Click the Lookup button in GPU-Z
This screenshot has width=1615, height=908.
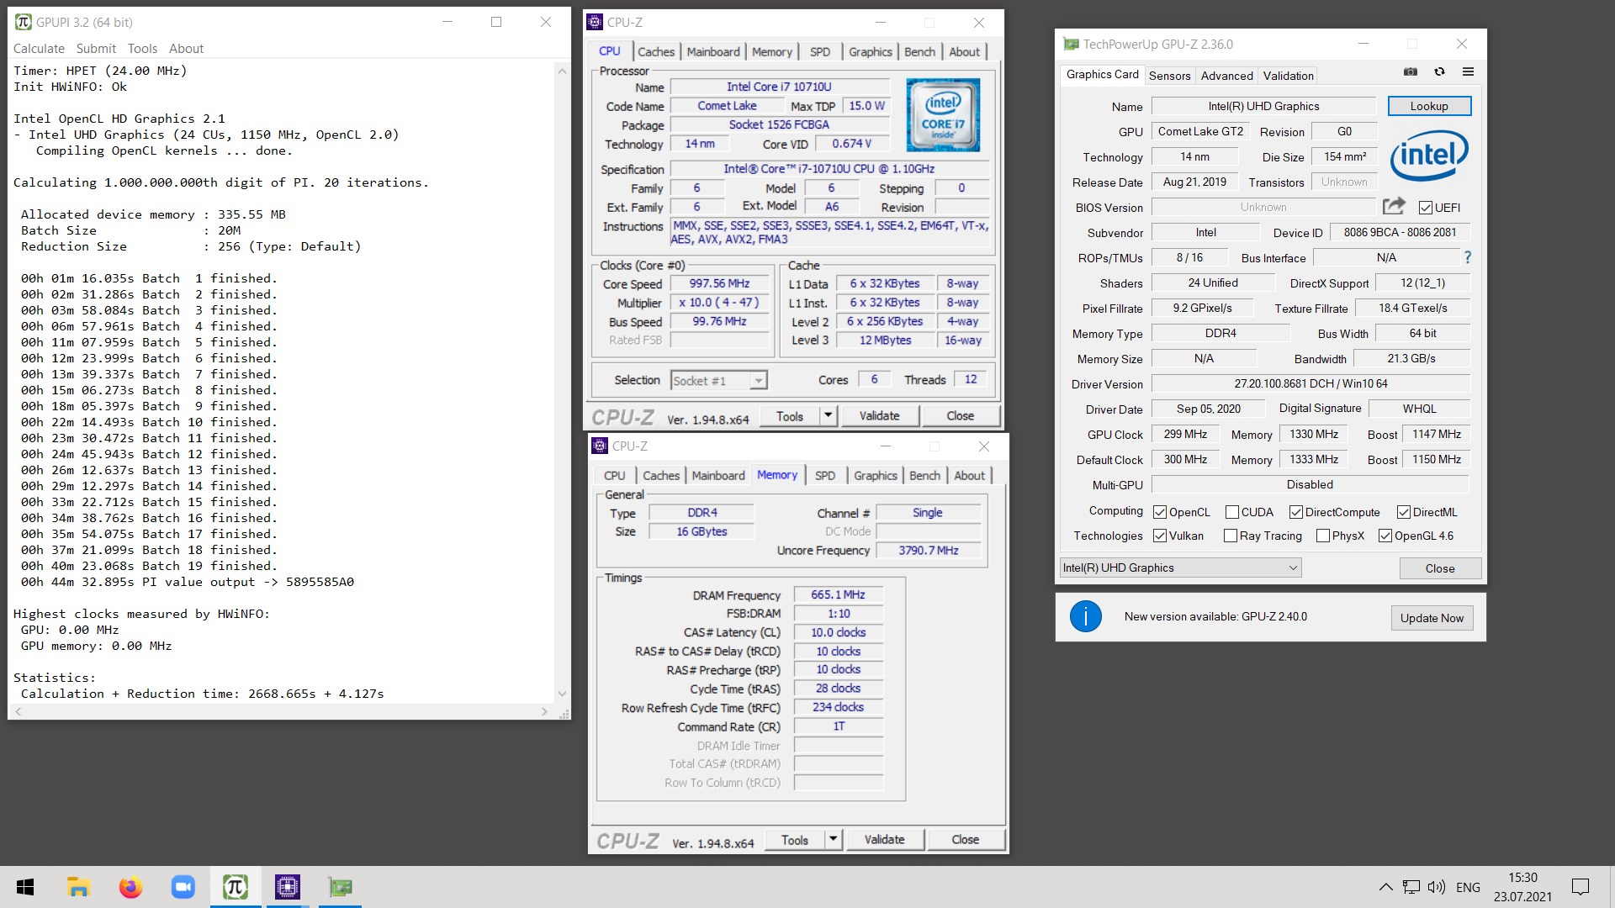point(1429,106)
